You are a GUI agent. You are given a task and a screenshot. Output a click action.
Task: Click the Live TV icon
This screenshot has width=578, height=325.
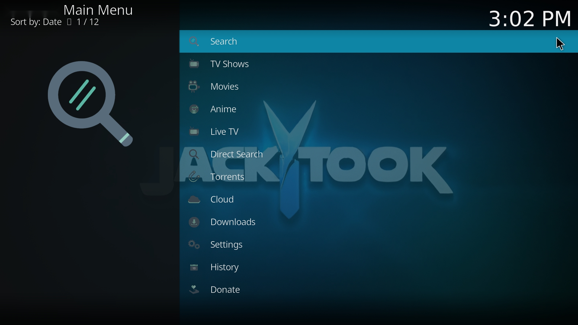tap(194, 132)
